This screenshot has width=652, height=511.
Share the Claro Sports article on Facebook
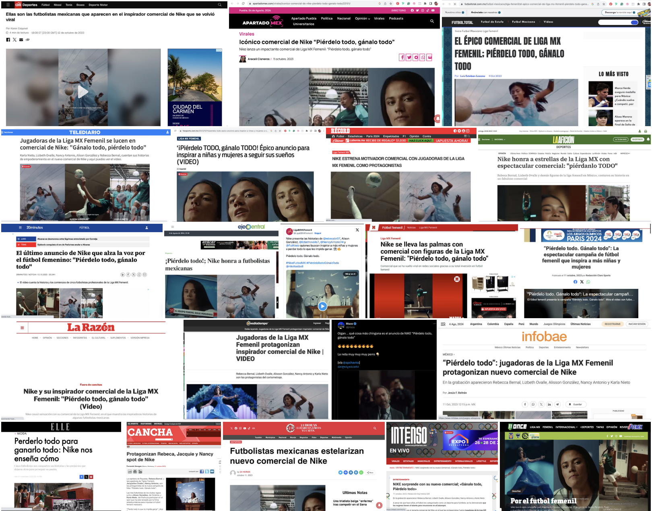(575, 282)
